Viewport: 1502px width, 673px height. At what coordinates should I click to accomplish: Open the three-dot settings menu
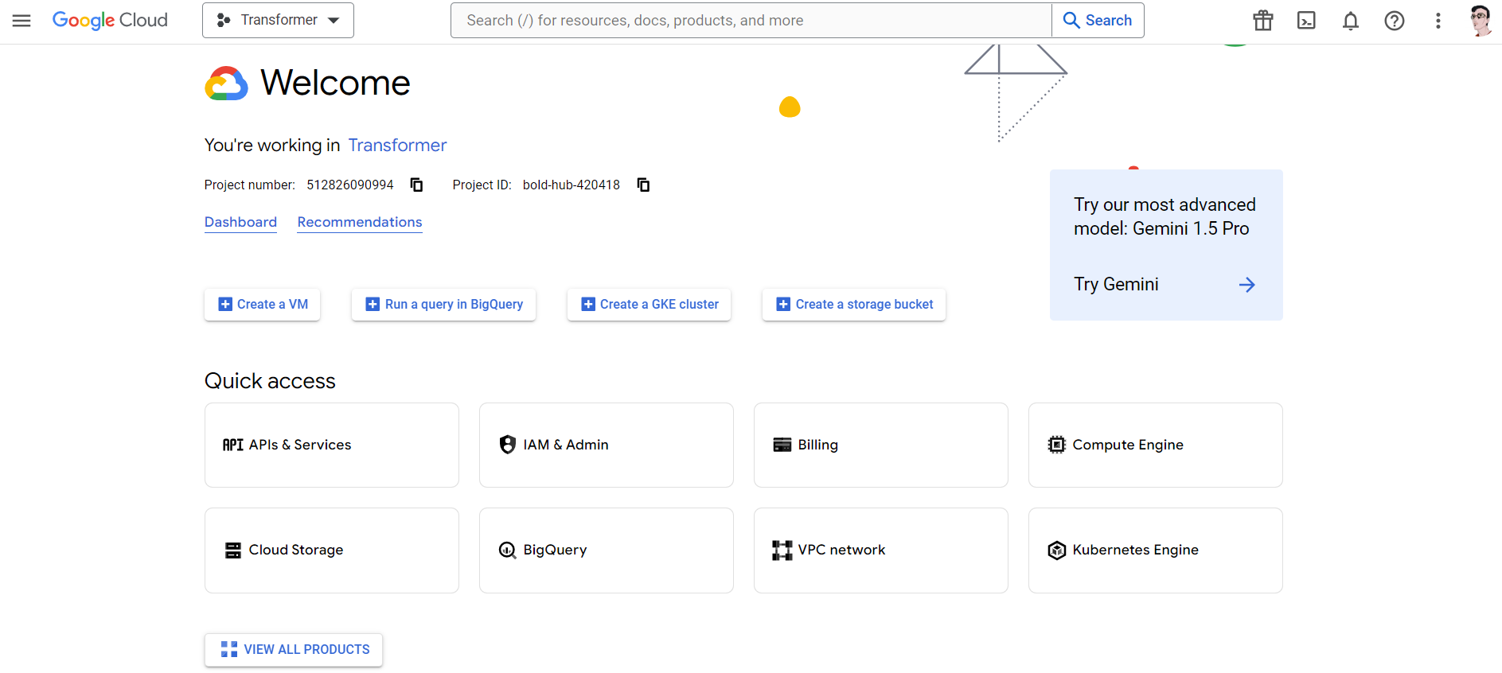pos(1438,21)
